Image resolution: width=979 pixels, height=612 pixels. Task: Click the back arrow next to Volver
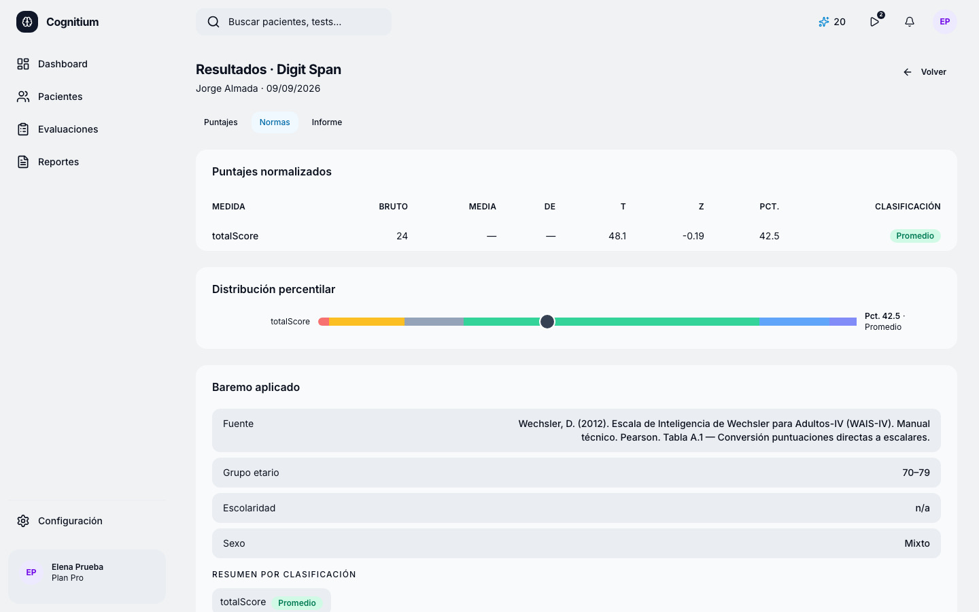[908, 72]
